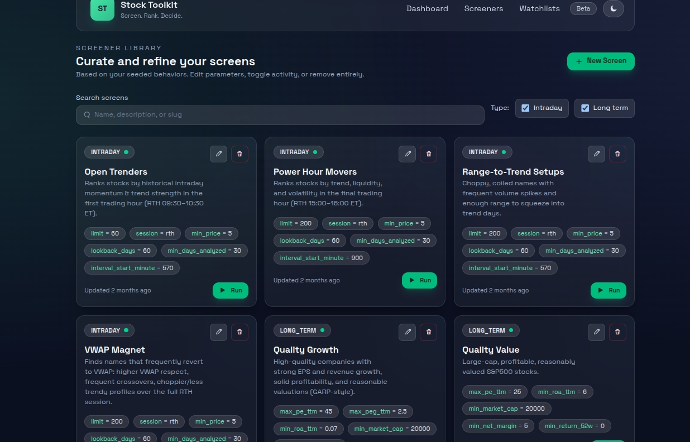690x442 pixels.
Task: Toggle the active status dot on VWAP Magnet
Action: coord(126,330)
